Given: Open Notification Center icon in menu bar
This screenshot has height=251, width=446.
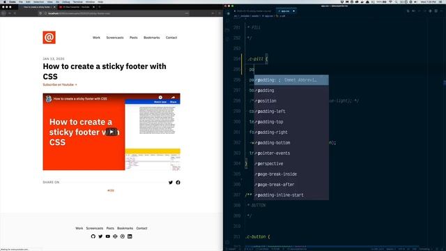Looking at the screenshot, I should 440,2.
